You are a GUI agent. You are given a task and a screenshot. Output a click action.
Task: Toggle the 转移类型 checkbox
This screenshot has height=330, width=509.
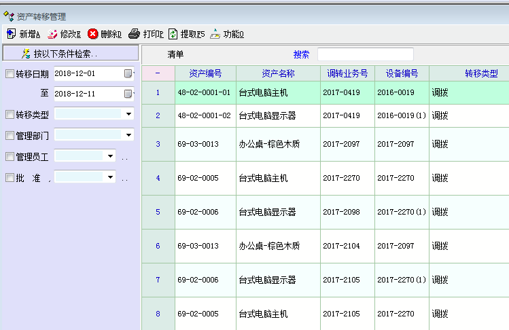tap(10, 115)
